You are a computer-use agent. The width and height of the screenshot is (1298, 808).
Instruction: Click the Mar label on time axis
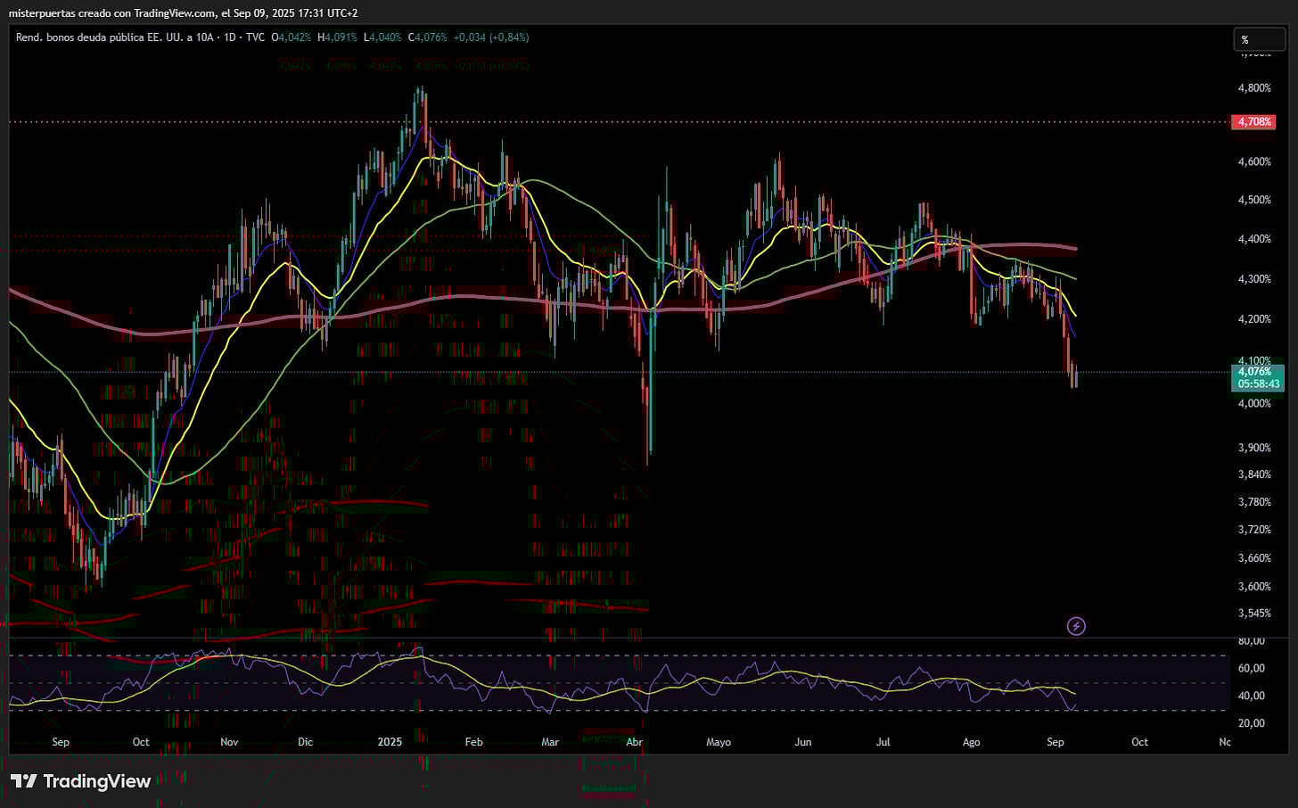click(550, 742)
